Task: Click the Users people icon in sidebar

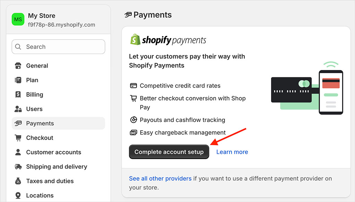Action: click(x=17, y=109)
